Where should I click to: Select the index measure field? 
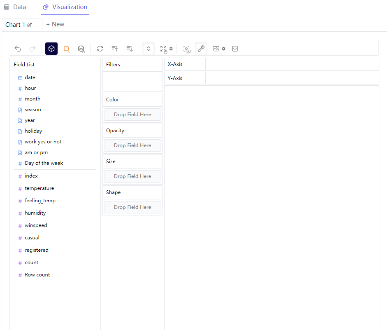pyautogui.click(x=31, y=176)
